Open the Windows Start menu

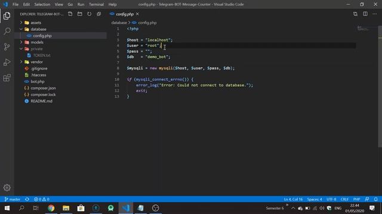pyautogui.click(x=7, y=208)
